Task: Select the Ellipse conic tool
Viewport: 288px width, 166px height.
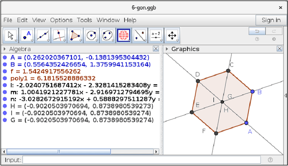Action: [108, 35]
